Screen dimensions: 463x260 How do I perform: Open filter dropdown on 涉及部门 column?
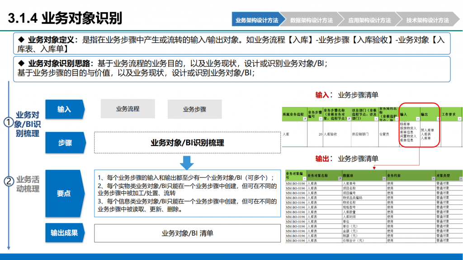(x=376, y=119)
